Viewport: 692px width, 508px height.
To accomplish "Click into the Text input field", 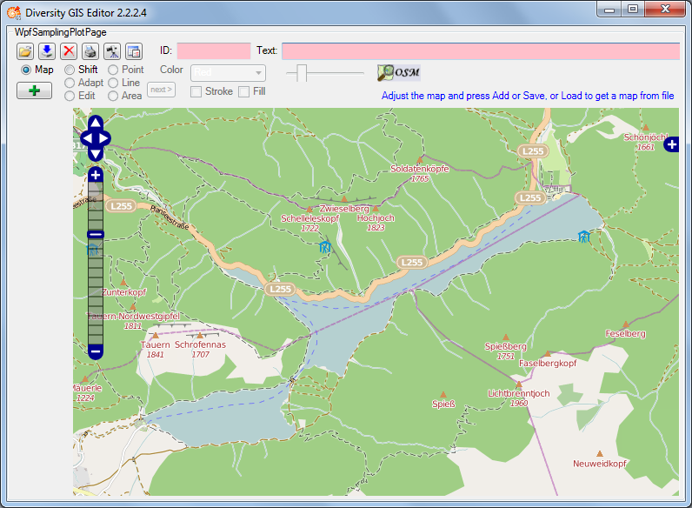I will (x=480, y=50).
